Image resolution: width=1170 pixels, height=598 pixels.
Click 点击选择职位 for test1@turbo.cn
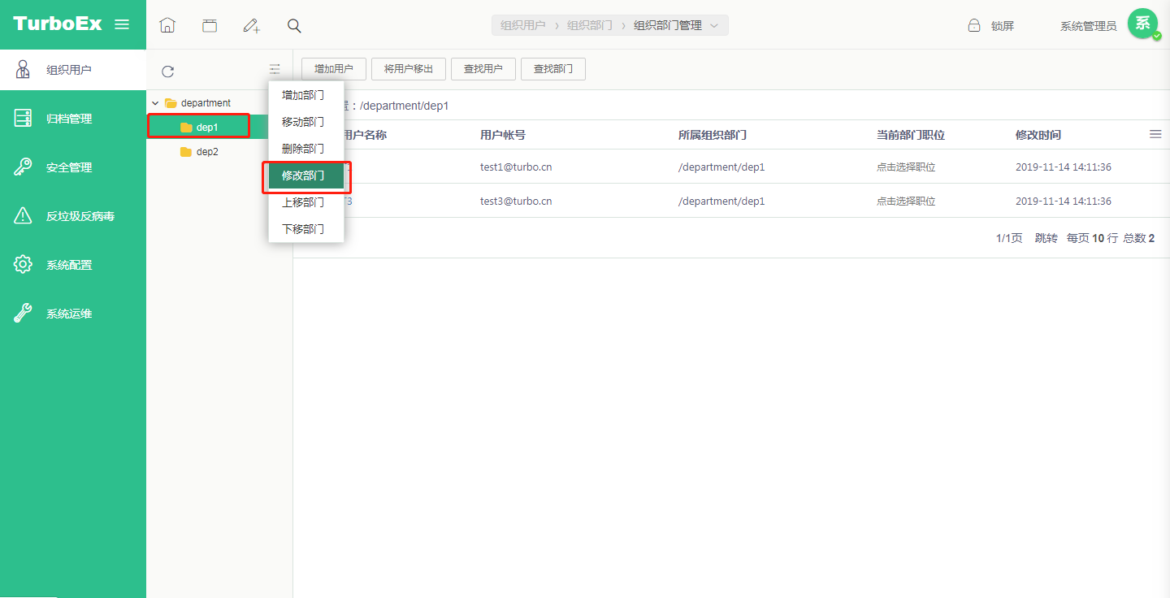905,167
